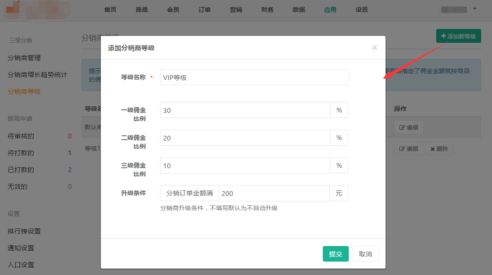Open the 订单 menu item
The height and width of the screenshot is (275, 492).
(x=205, y=10)
